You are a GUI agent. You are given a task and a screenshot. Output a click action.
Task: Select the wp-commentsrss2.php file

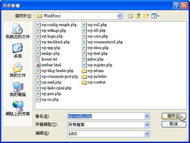102,42
